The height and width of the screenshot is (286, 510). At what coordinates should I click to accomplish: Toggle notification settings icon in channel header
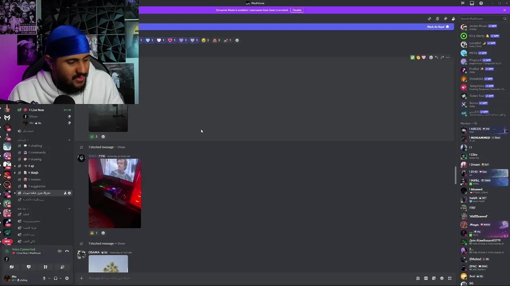click(x=437, y=19)
